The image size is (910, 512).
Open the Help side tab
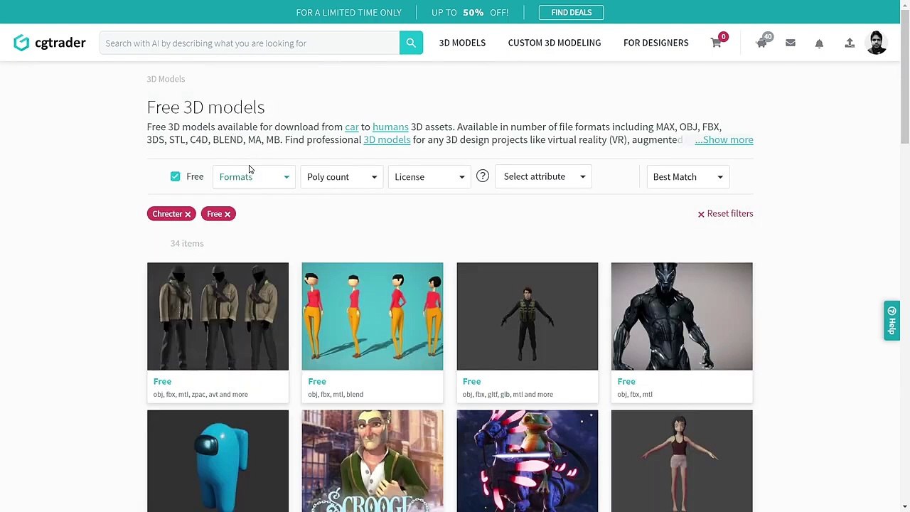click(x=892, y=321)
